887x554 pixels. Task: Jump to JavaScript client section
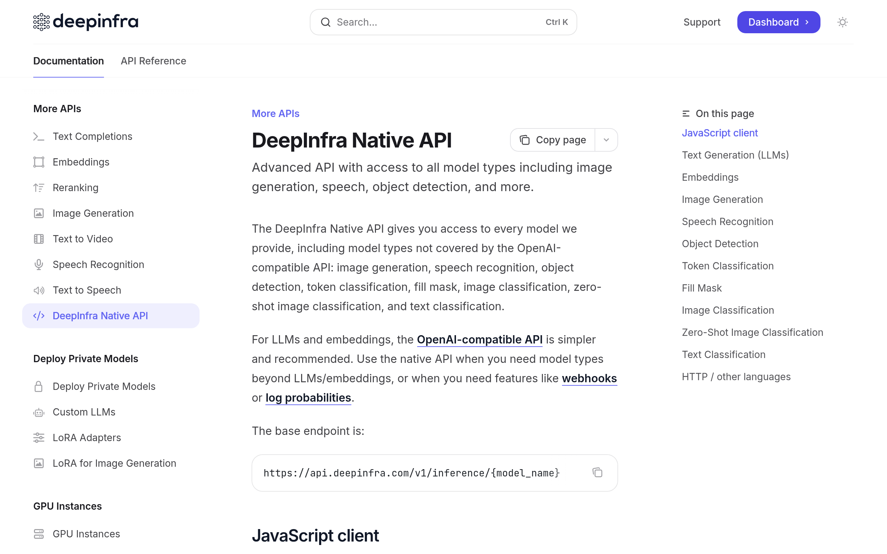click(720, 133)
